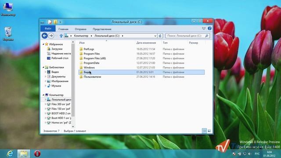Viewport: 281px width, 158px height.
Task: Select the PerfLogs folder icon
Action: click(81, 49)
